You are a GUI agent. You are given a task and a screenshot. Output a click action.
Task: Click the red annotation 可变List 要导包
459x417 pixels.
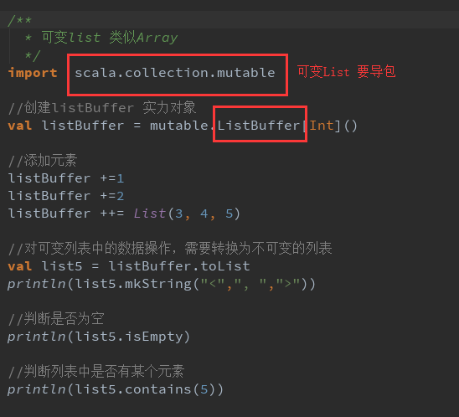coord(346,72)
